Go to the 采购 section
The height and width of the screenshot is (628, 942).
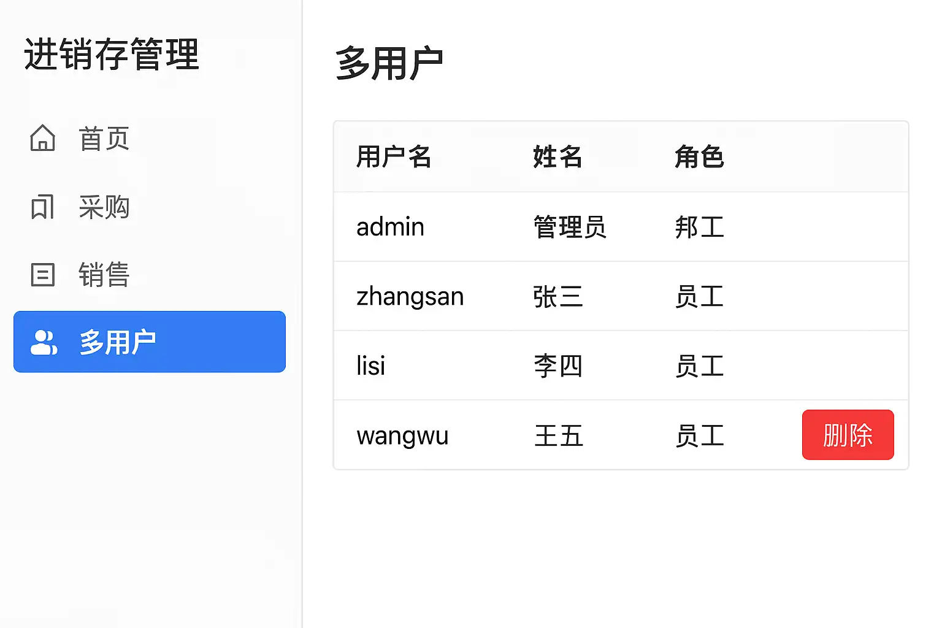click(x=104, y=207)
